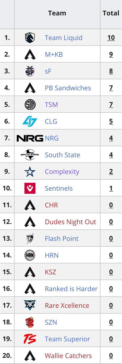Click the Total column header

[x=111, y=13]
